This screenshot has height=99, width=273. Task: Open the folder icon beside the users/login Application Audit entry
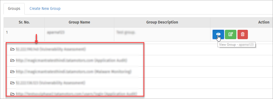12,94
